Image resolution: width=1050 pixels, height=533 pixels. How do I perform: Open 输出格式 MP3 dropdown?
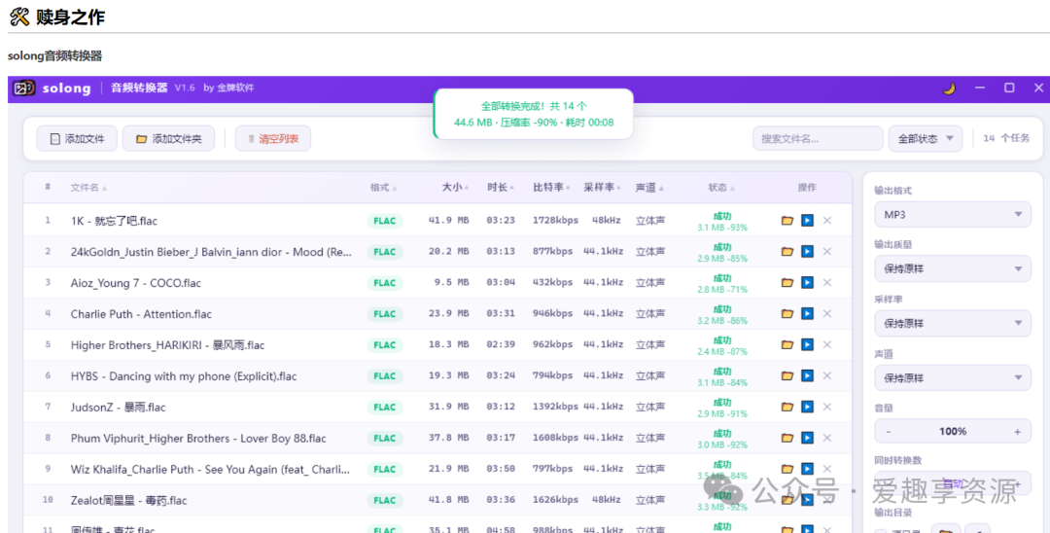coord(952,214)
